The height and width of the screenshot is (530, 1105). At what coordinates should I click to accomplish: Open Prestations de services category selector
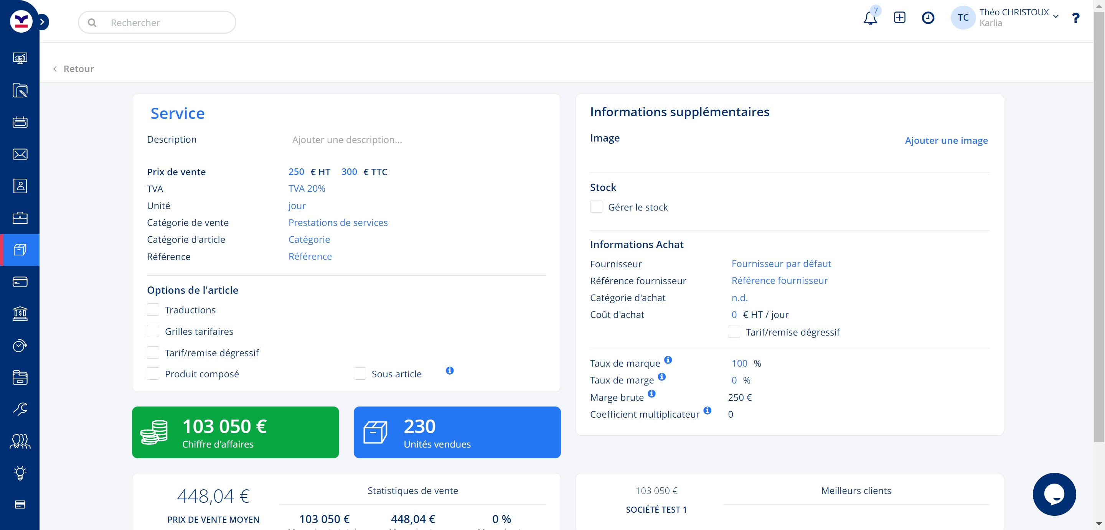point(338,222)
